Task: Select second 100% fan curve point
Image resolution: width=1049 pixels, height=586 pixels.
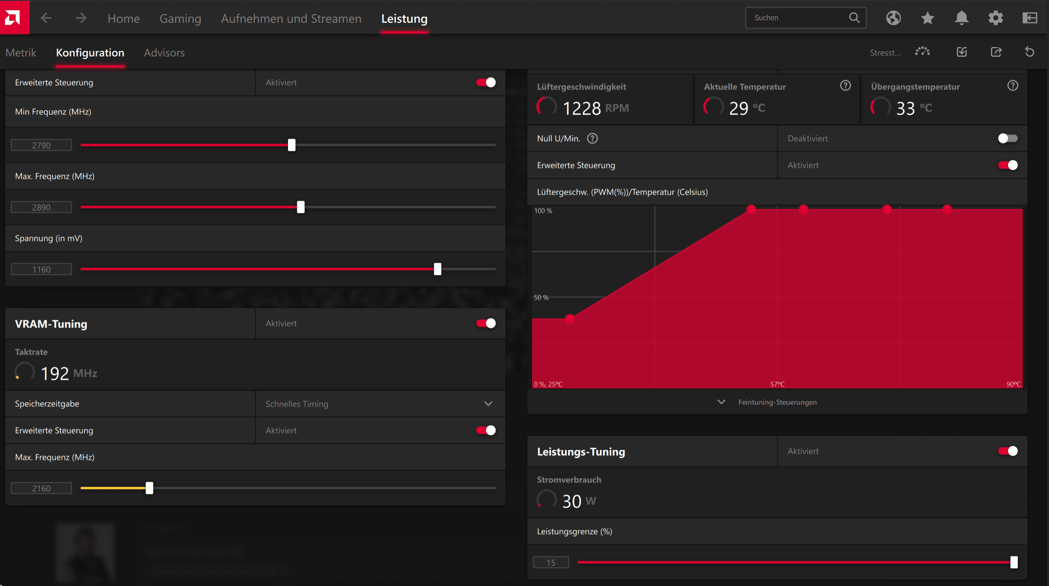Action: (x=803, y=209)
